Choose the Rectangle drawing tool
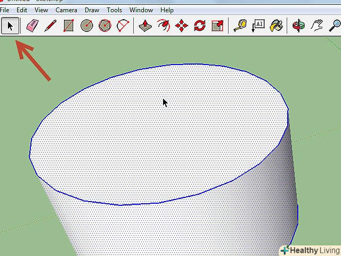This screenshot has height=256, width=341. pos(68,25)
